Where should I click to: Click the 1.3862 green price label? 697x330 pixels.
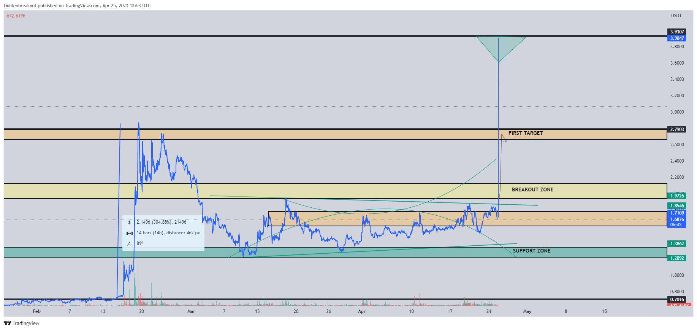[677, 244]
